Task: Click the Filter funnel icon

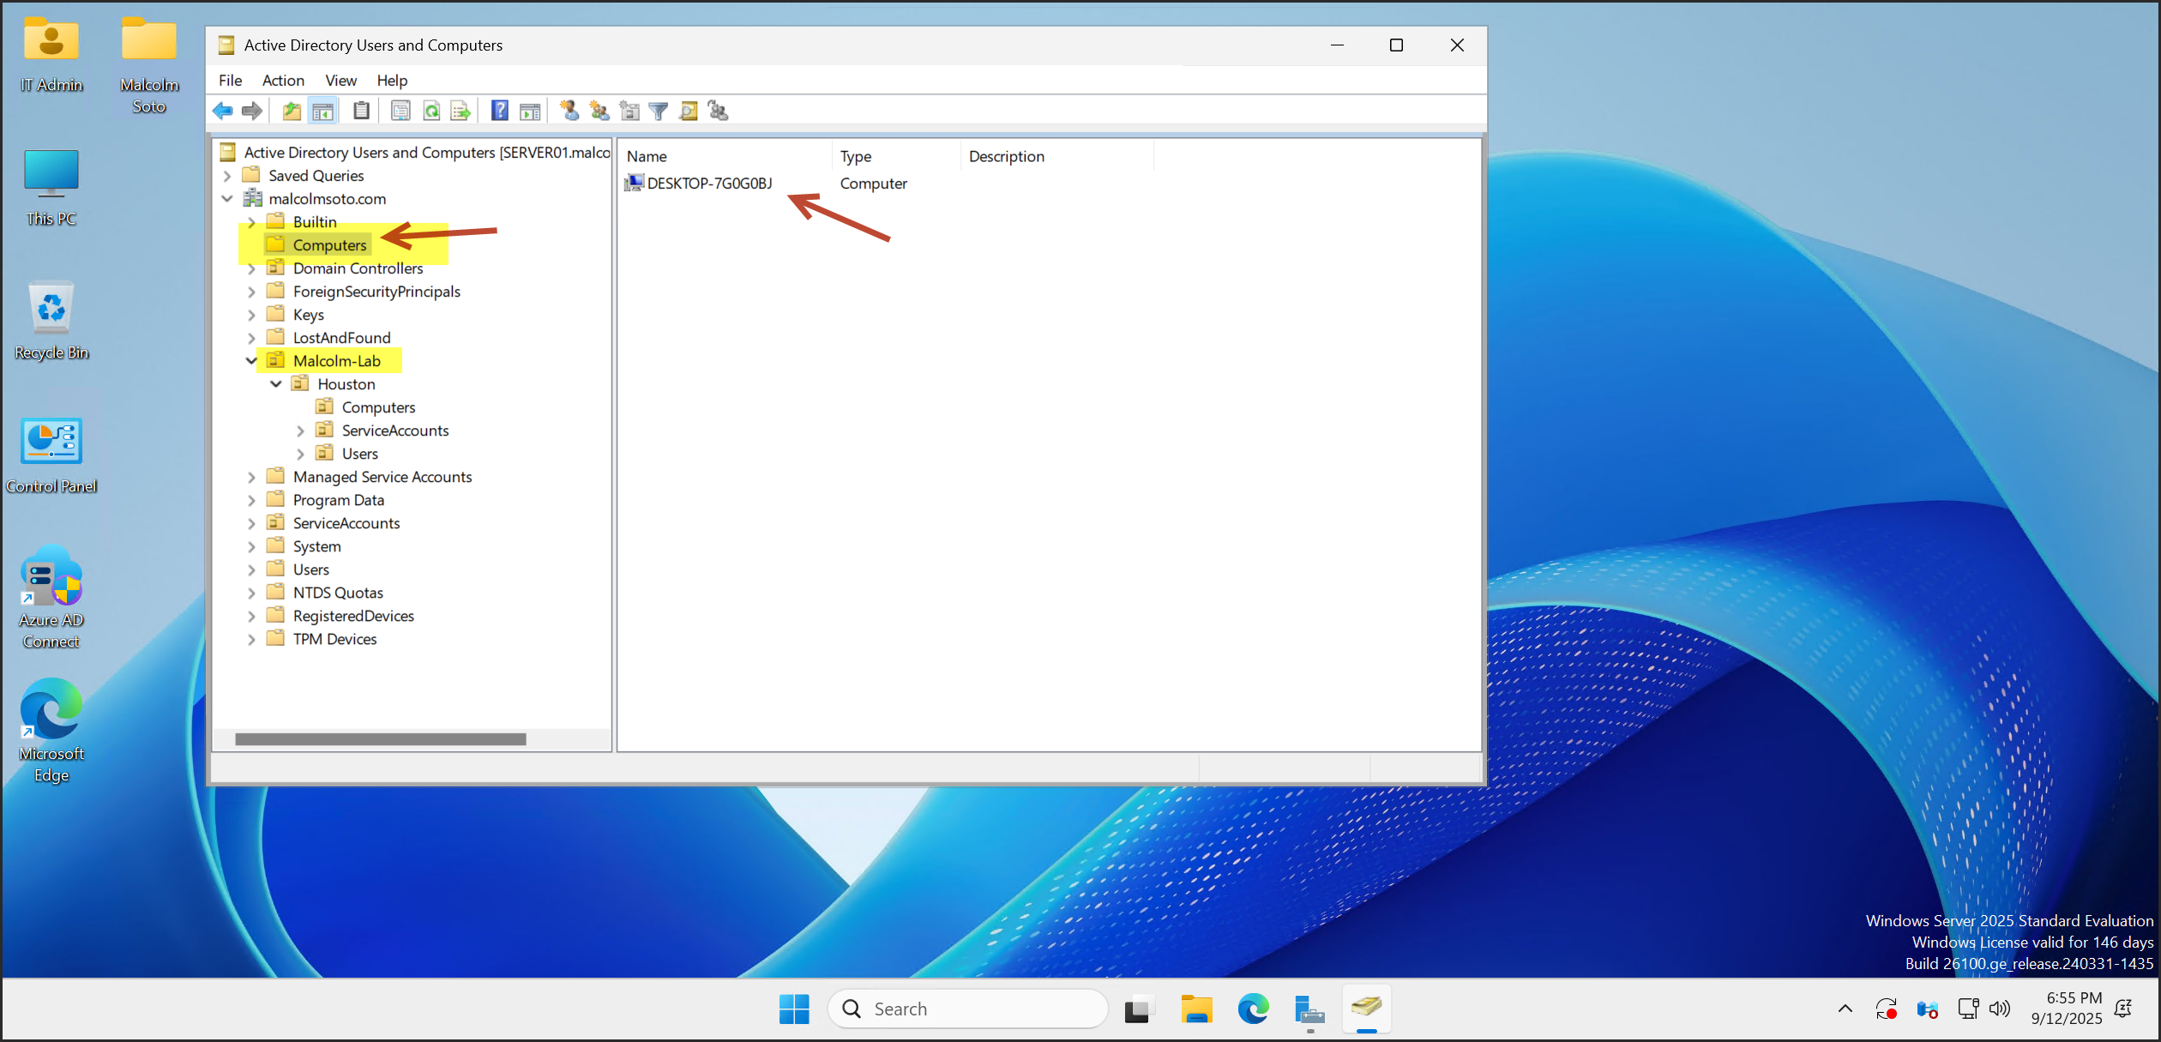Action: click(x=658, y=111)
